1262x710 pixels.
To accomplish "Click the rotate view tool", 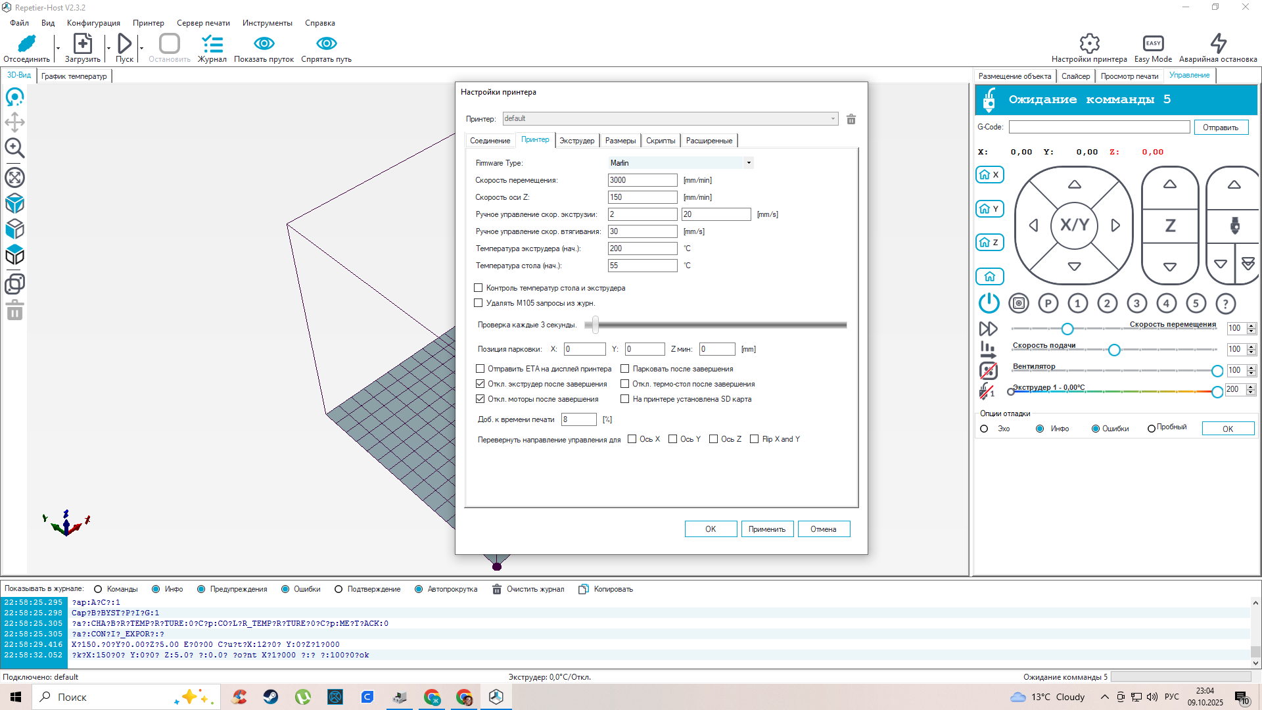I will 14,97.
